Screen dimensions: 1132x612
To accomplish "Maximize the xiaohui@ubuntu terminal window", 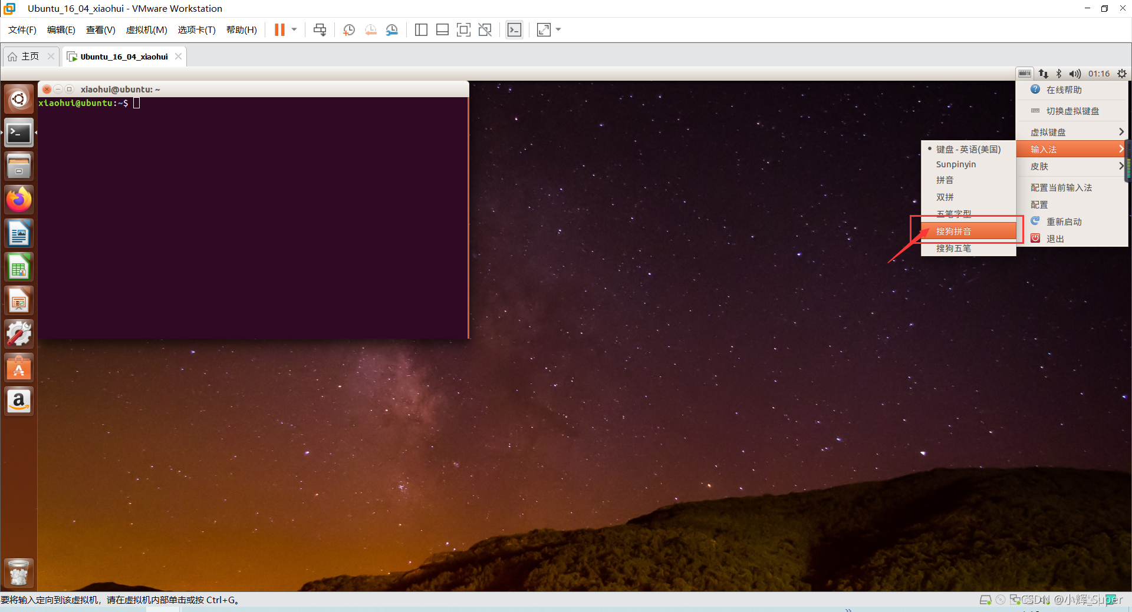I will [x=69, y=89].
